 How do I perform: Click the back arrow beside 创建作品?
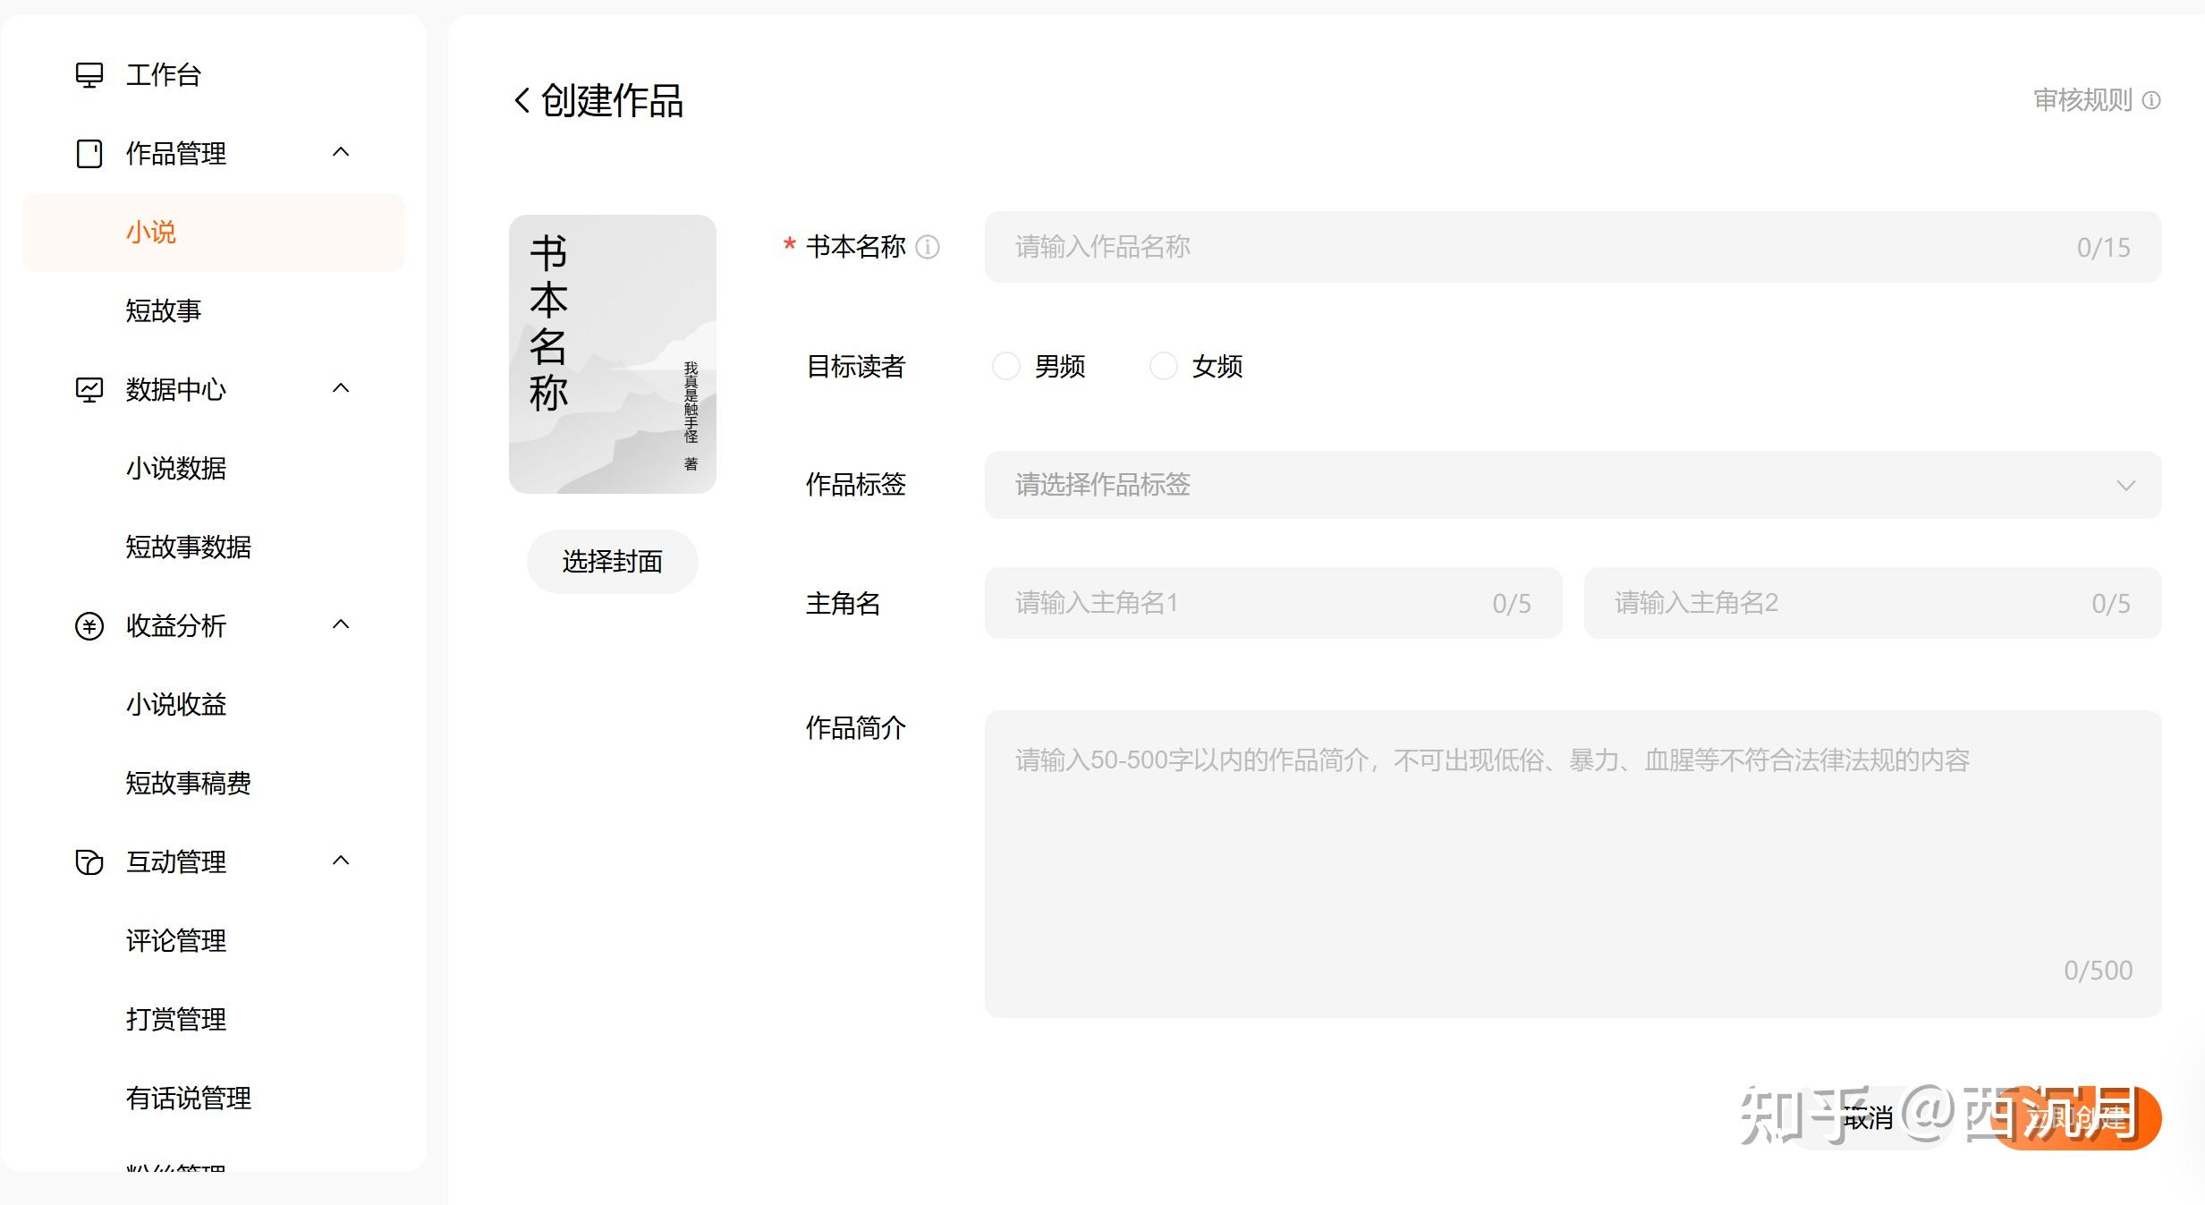pyautogui.click(x=522, y=100)
